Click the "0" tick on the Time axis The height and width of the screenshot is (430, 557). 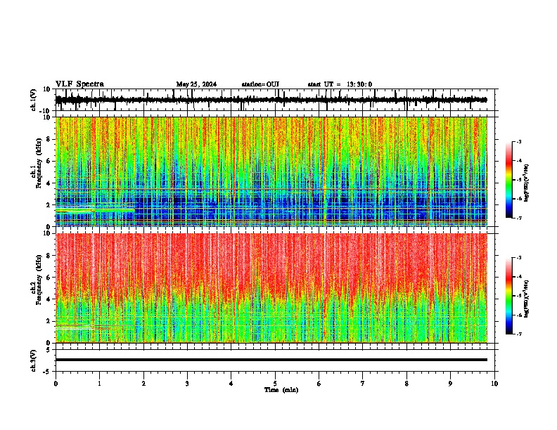[56, 384]
